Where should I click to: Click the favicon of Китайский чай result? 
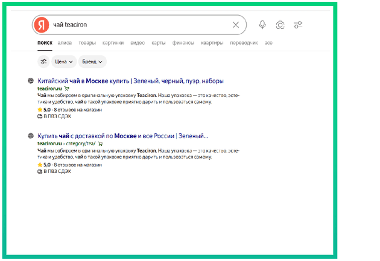click(31, 81)
